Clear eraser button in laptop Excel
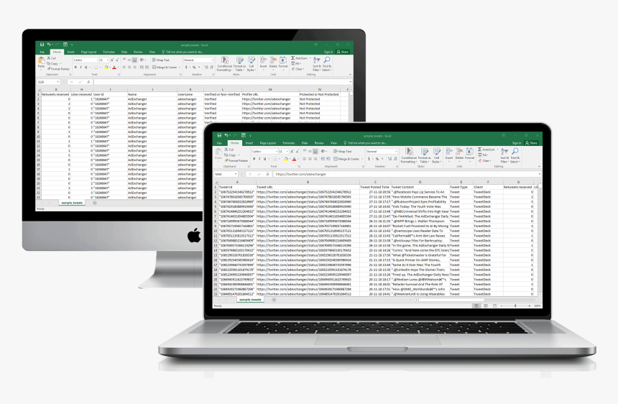This screenshot has width=618, height=404. (x=484, y=161)
